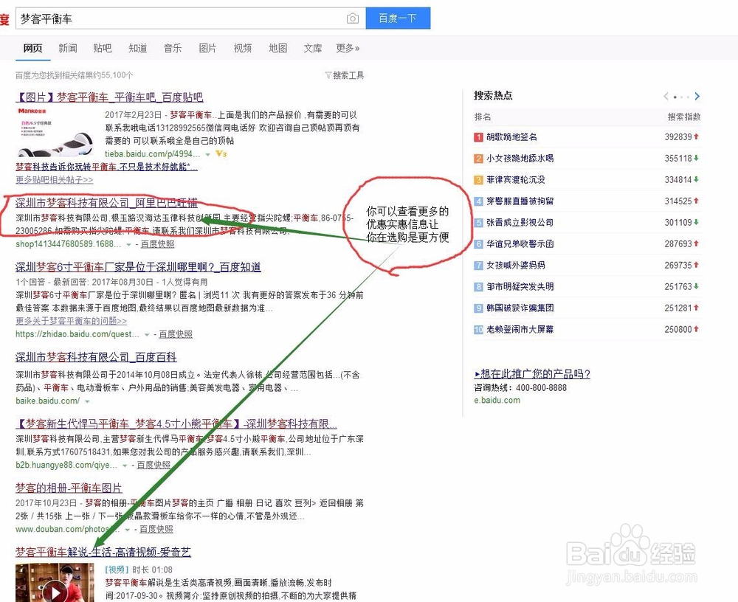The height and width of the screenshot is (602, 738).
Task: Open hot search 胡歌跪地签名
Action: pos(511,137)
